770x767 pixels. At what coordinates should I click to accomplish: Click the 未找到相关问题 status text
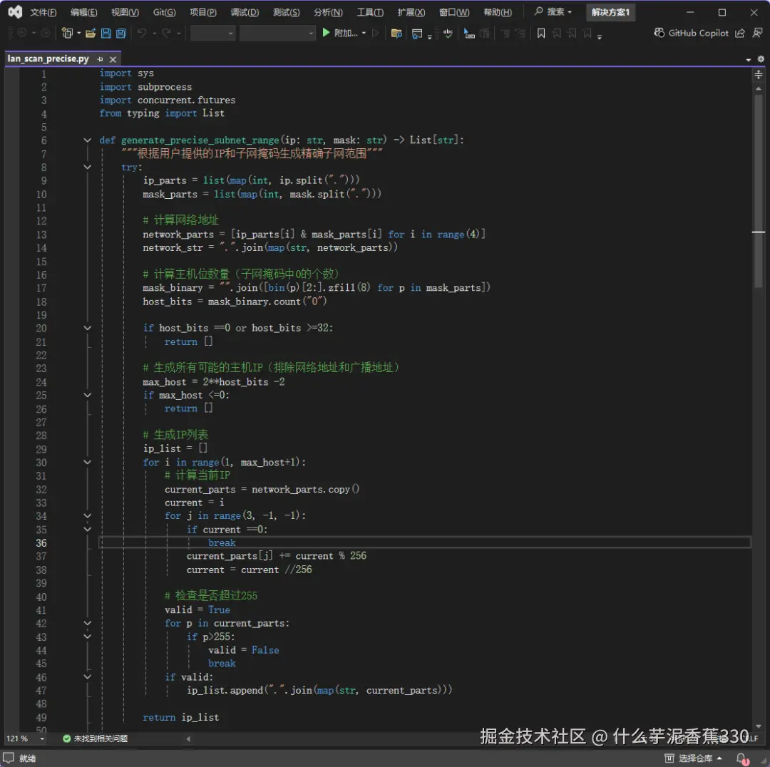(101, 738)
